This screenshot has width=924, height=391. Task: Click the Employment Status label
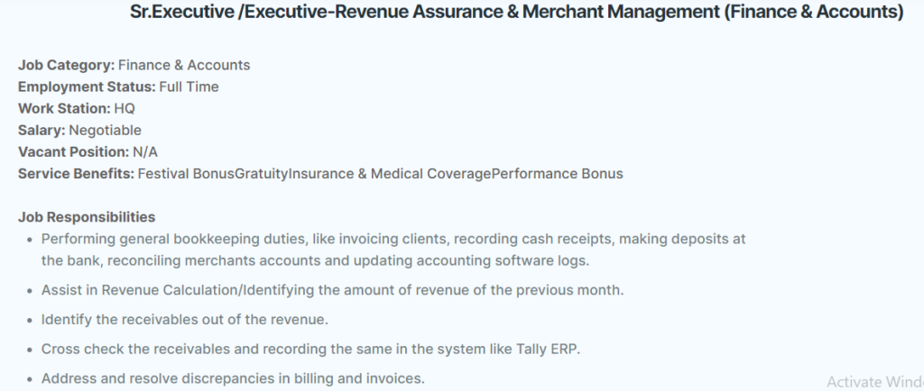point(87,87)
